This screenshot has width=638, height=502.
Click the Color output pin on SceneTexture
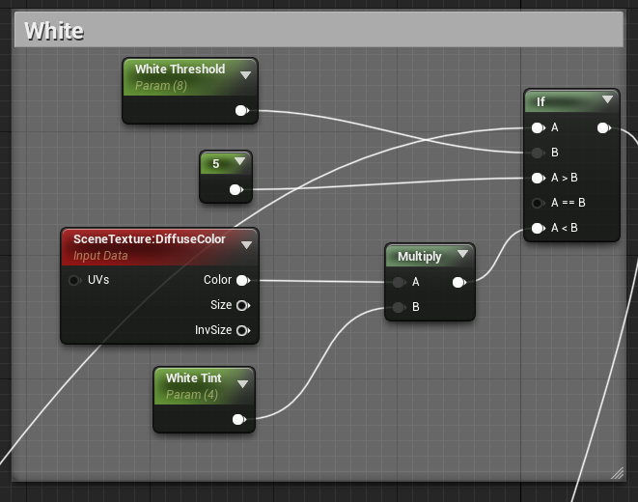[x=242, y=281]
